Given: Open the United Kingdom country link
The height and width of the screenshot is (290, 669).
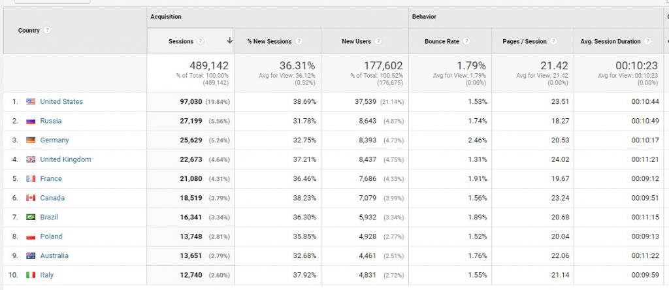Looking at the screenshot, I should [65, 159].
